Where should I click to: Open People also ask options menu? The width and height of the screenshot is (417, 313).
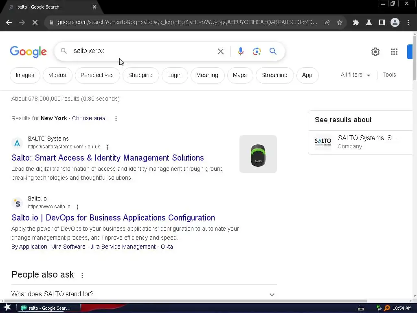click(x=82, y=276)
